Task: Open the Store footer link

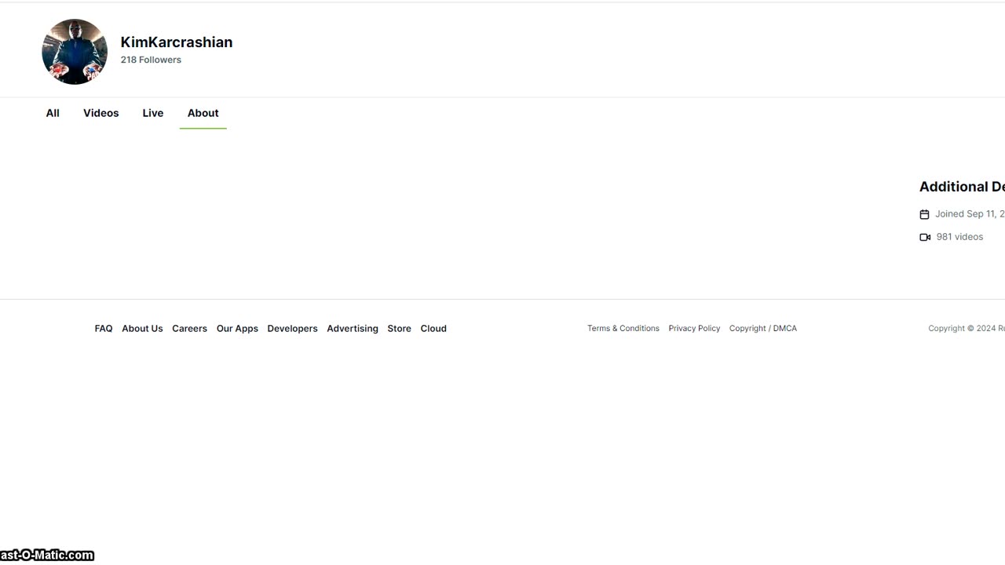Action: click(x=399, y=329)
